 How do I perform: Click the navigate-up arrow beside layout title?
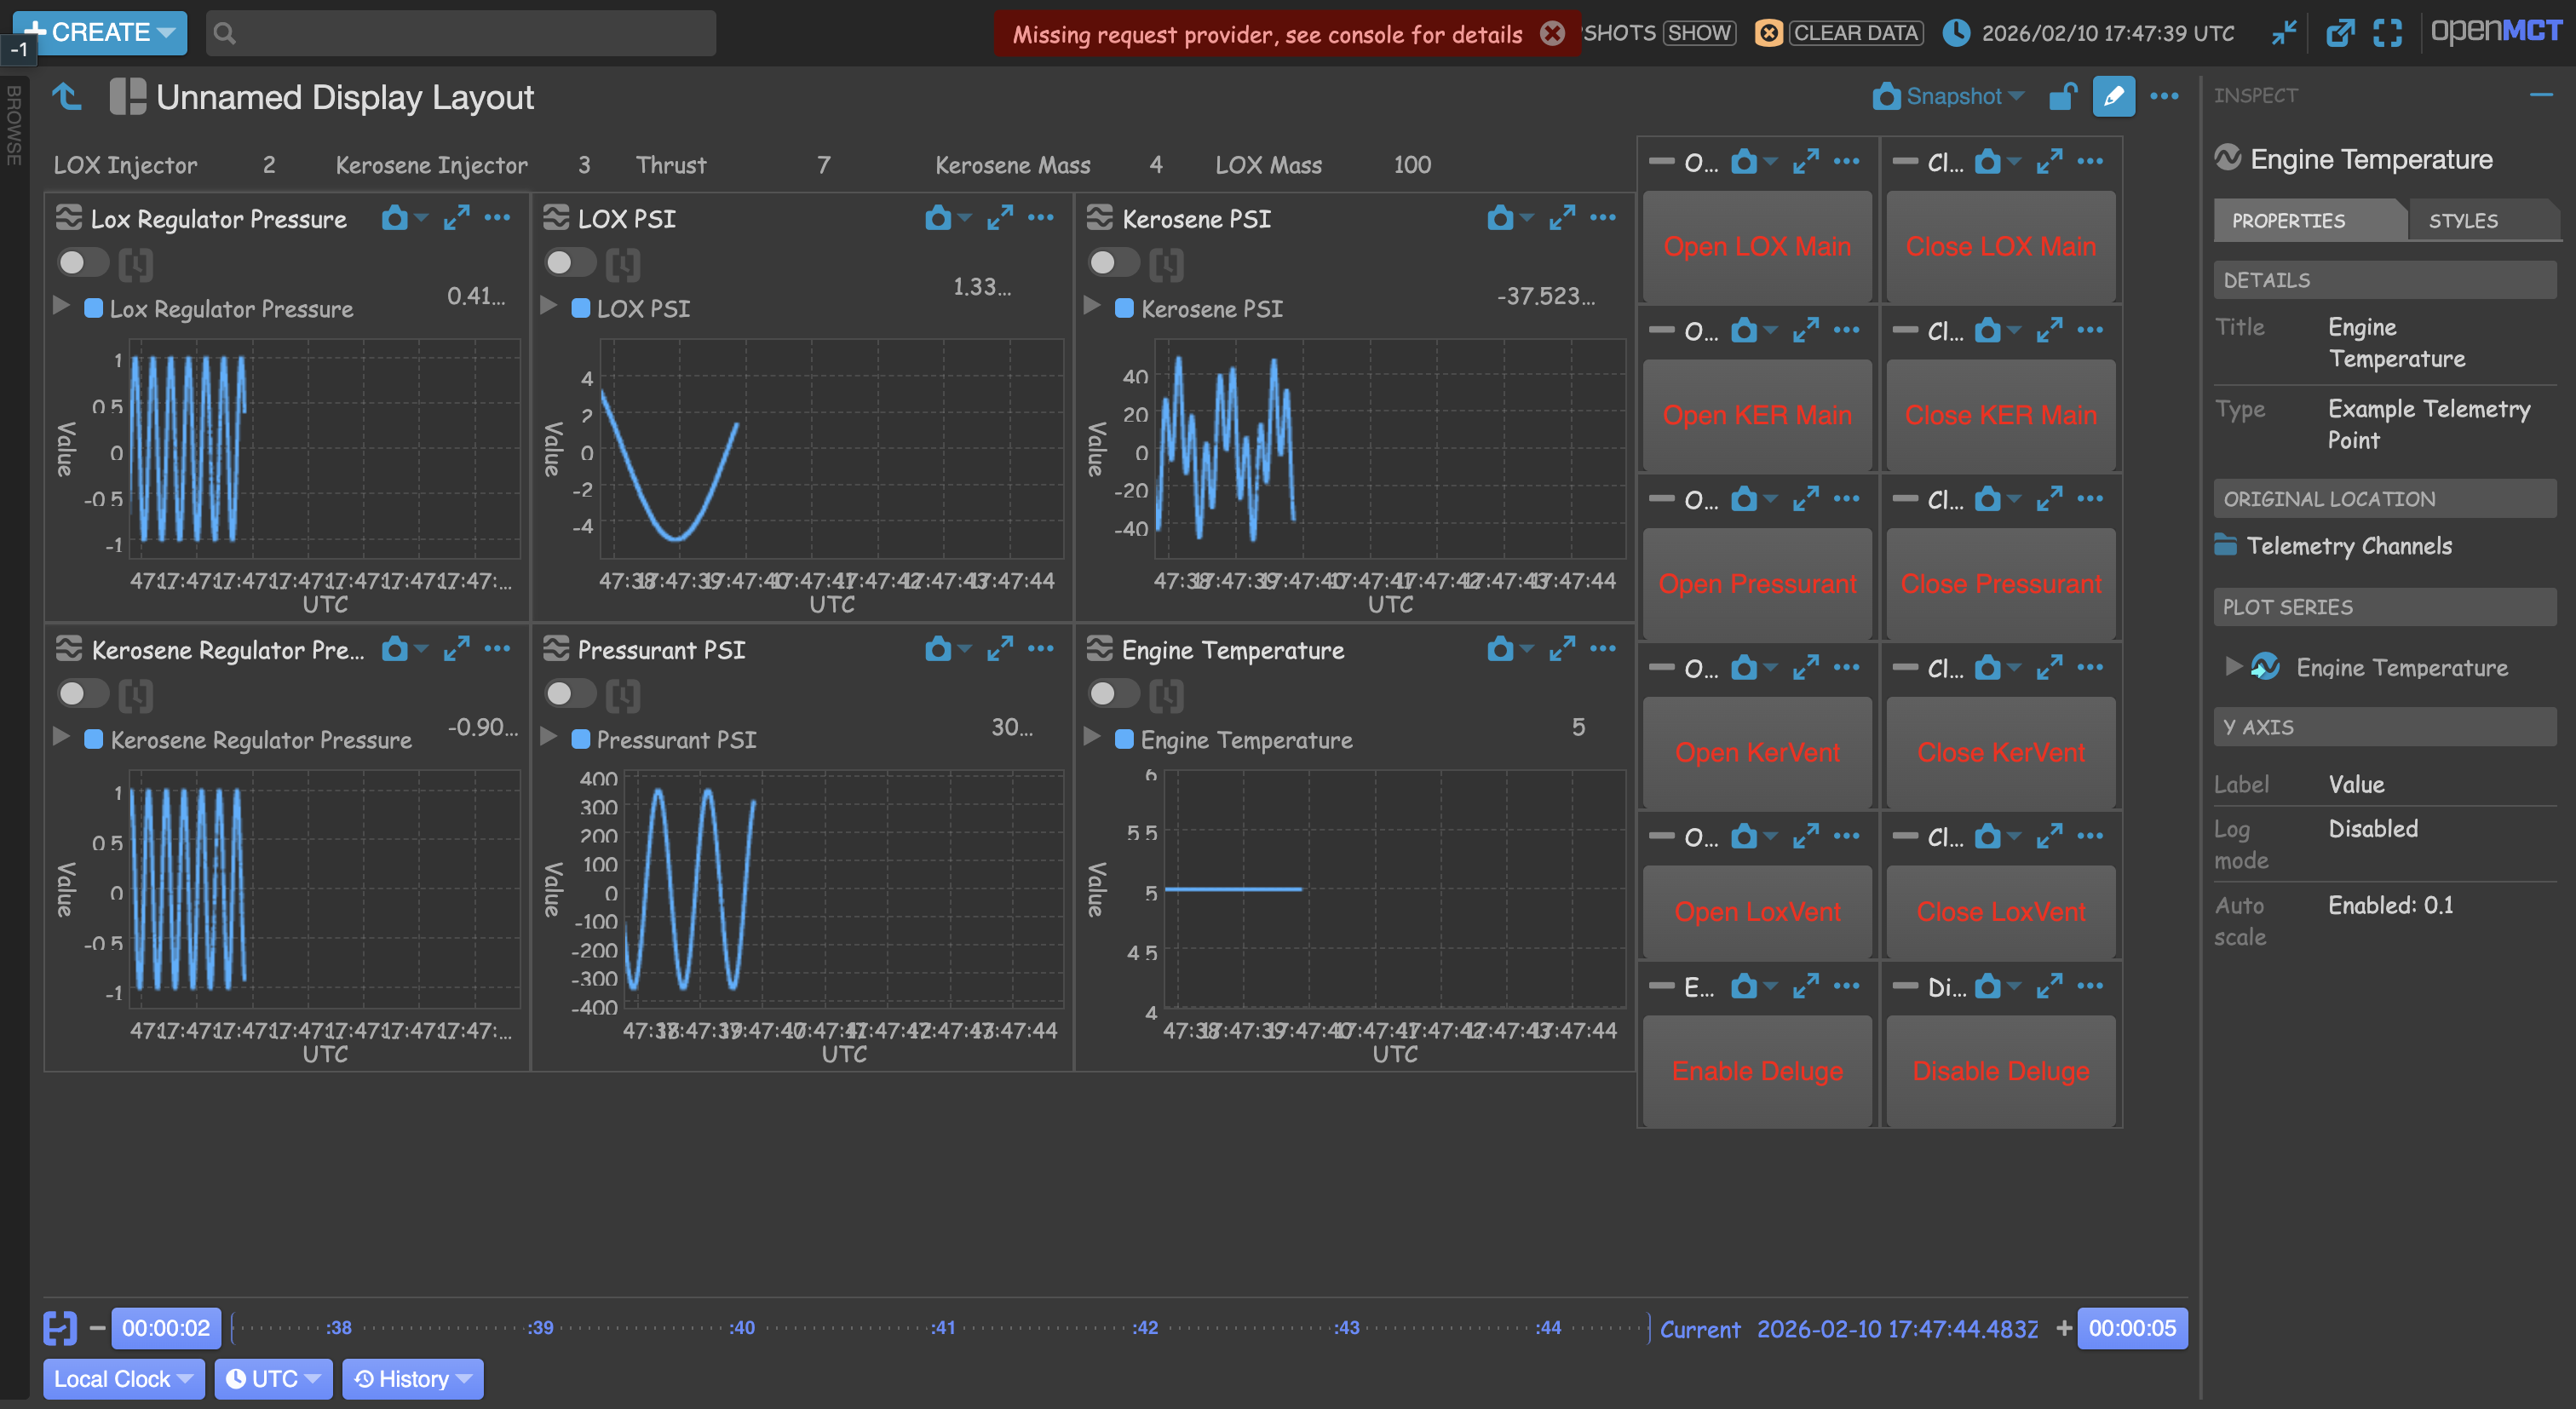[67, 97]
